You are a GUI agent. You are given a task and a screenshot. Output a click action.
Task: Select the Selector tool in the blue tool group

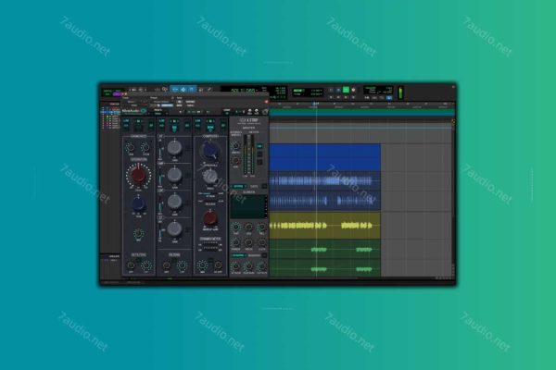(x=183, y=90)
